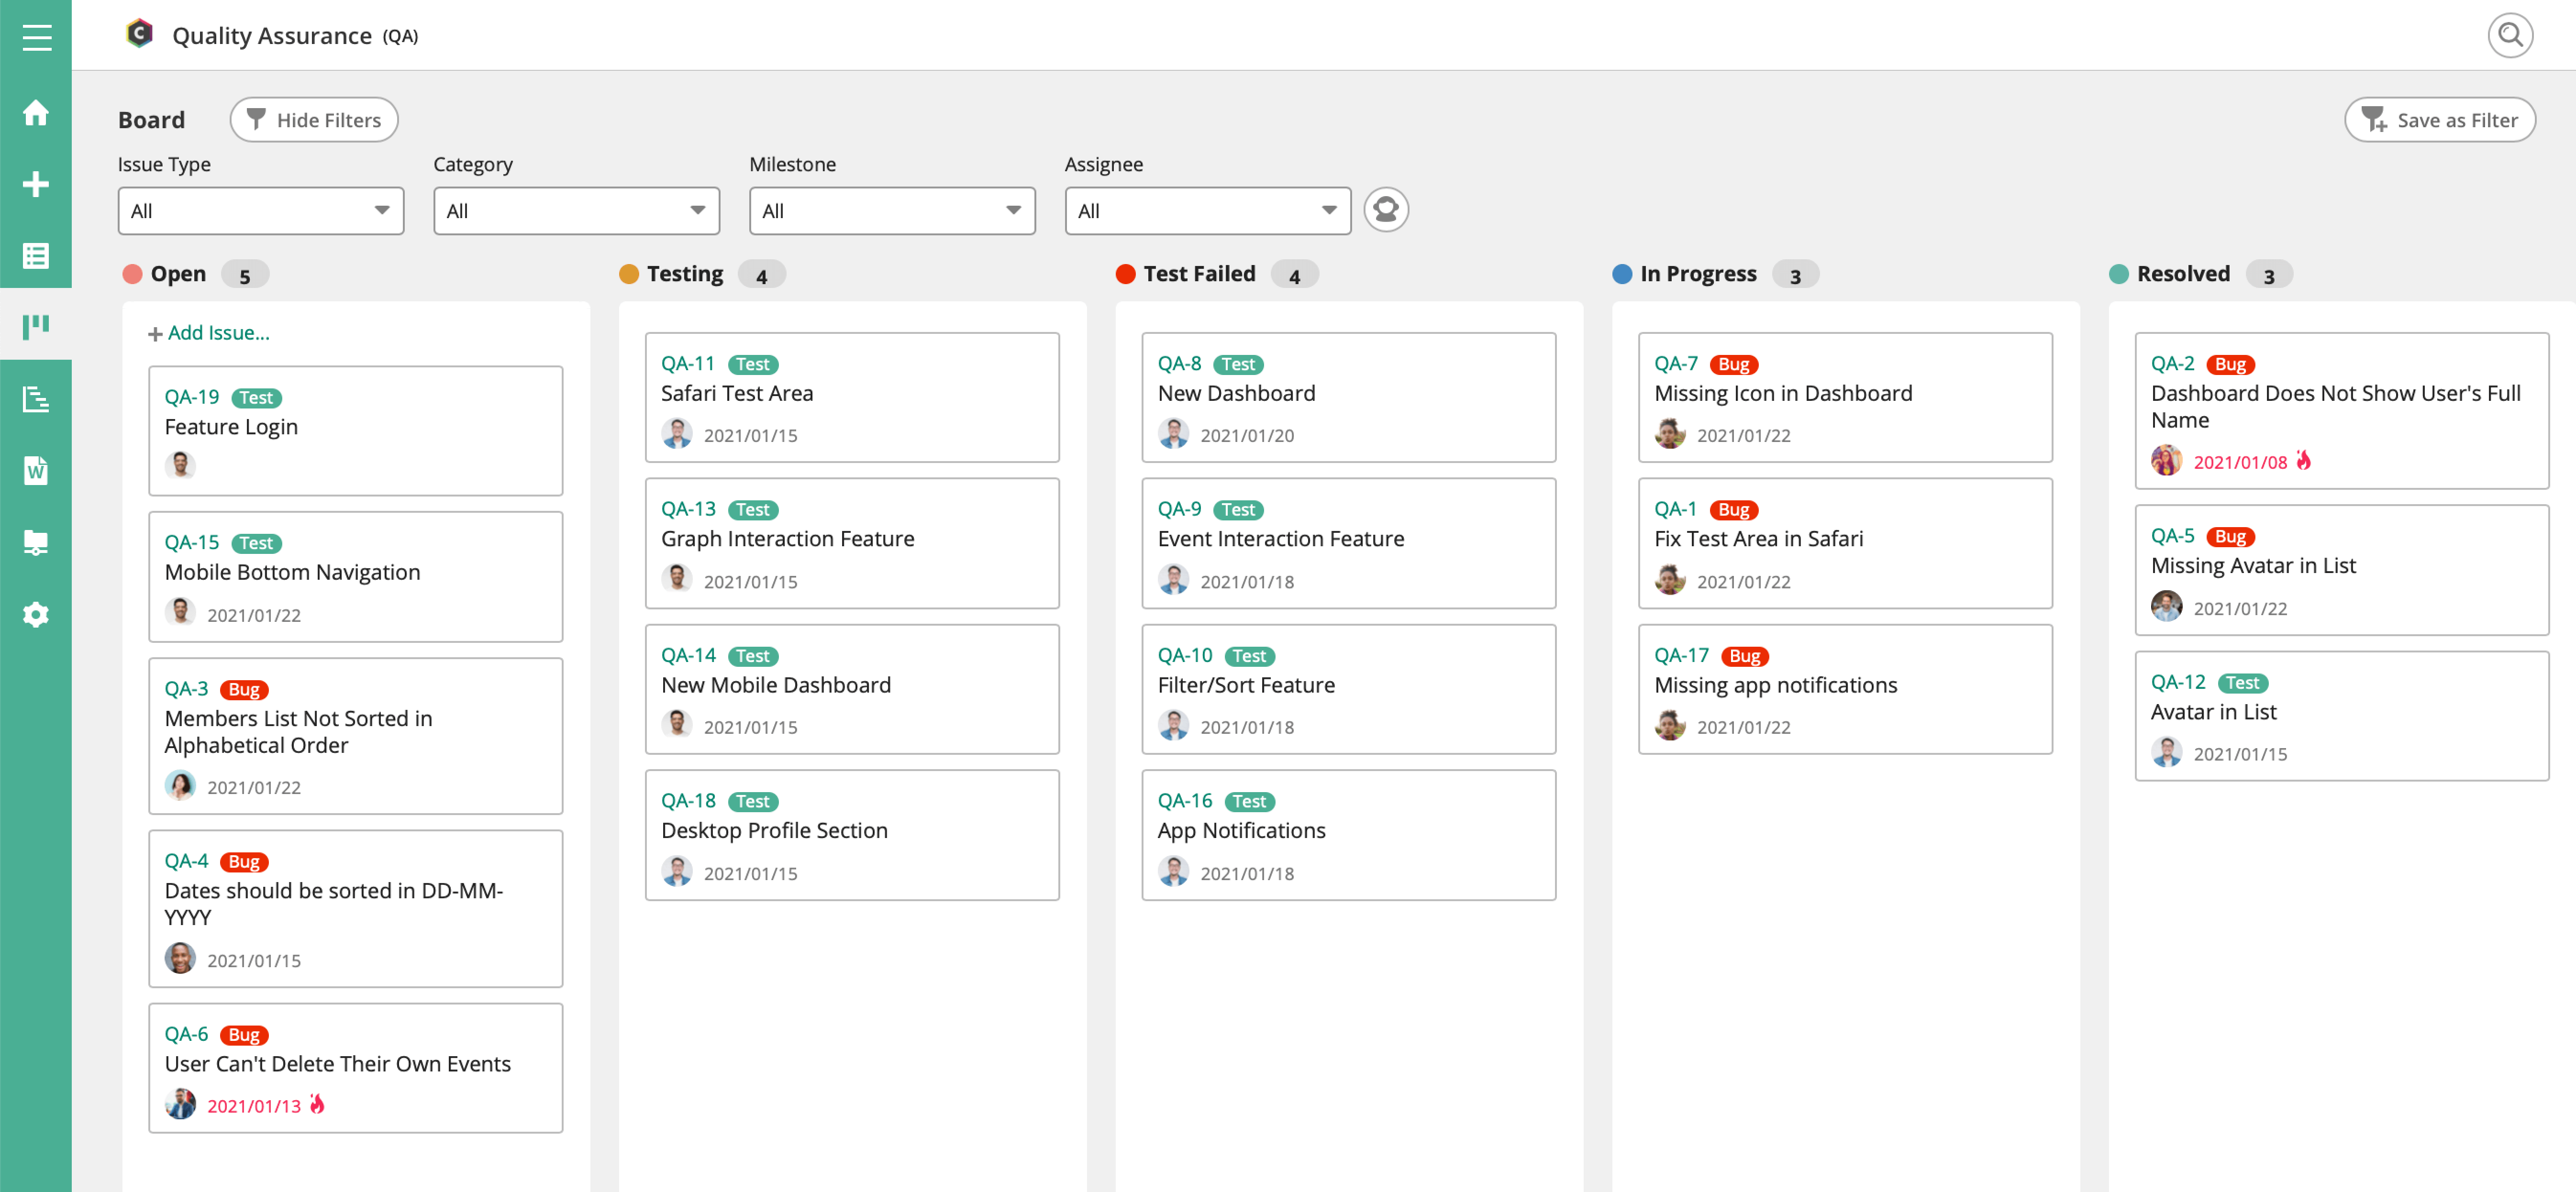Go to project Home icon

tap(36, 113)
